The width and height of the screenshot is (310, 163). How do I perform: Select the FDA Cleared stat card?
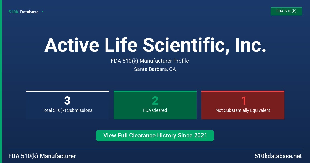[155, 105]
